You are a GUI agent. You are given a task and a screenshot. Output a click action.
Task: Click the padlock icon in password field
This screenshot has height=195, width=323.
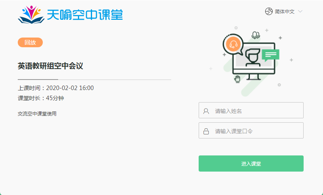point(206,131)
